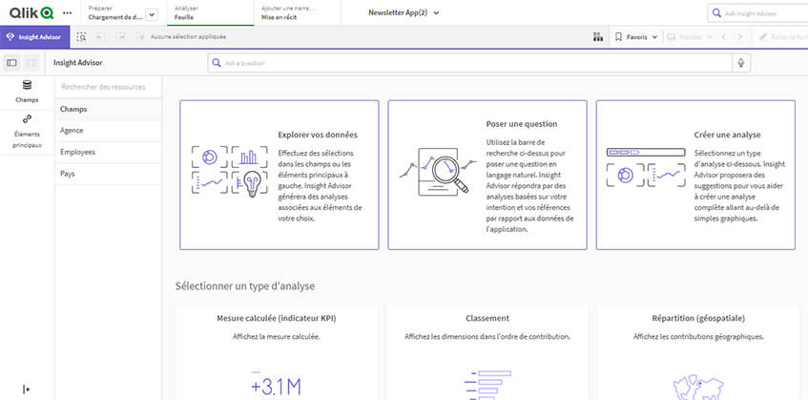
Task: Click the Classement bar chart preview graphic
Action: (487, 385)
